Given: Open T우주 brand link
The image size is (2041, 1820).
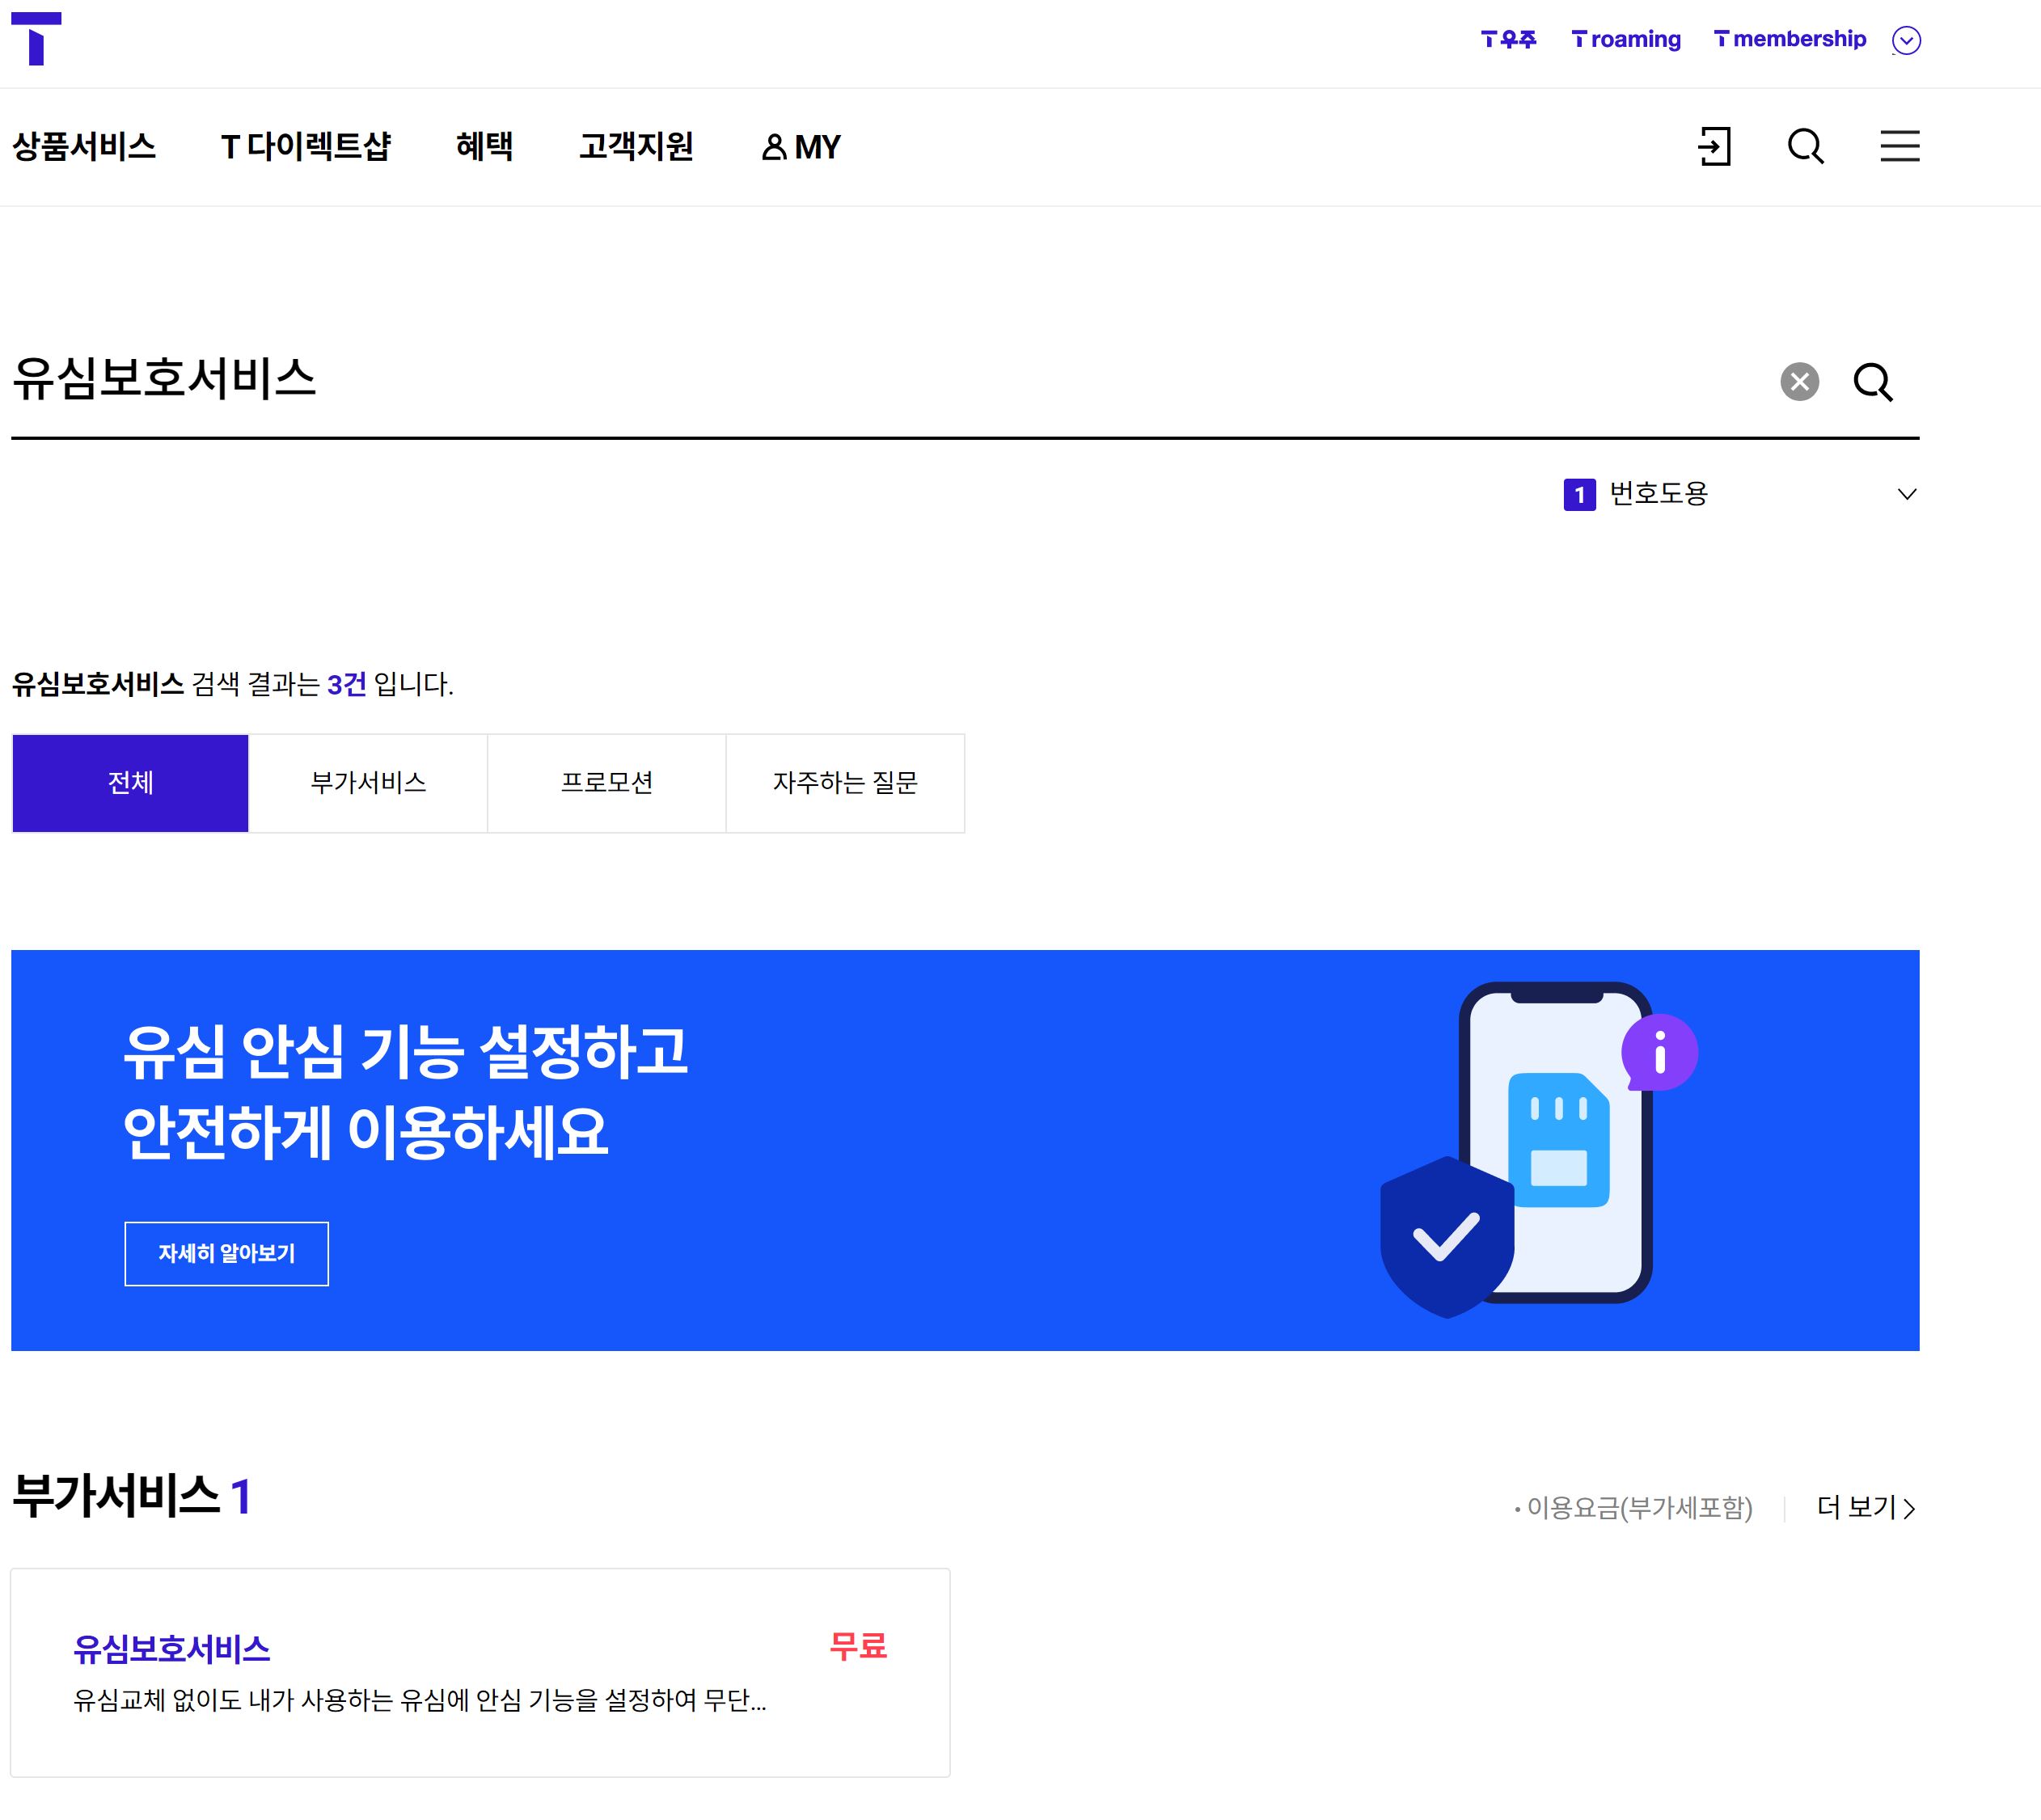Looking at the screenshot, I should tap(1508, 39).
